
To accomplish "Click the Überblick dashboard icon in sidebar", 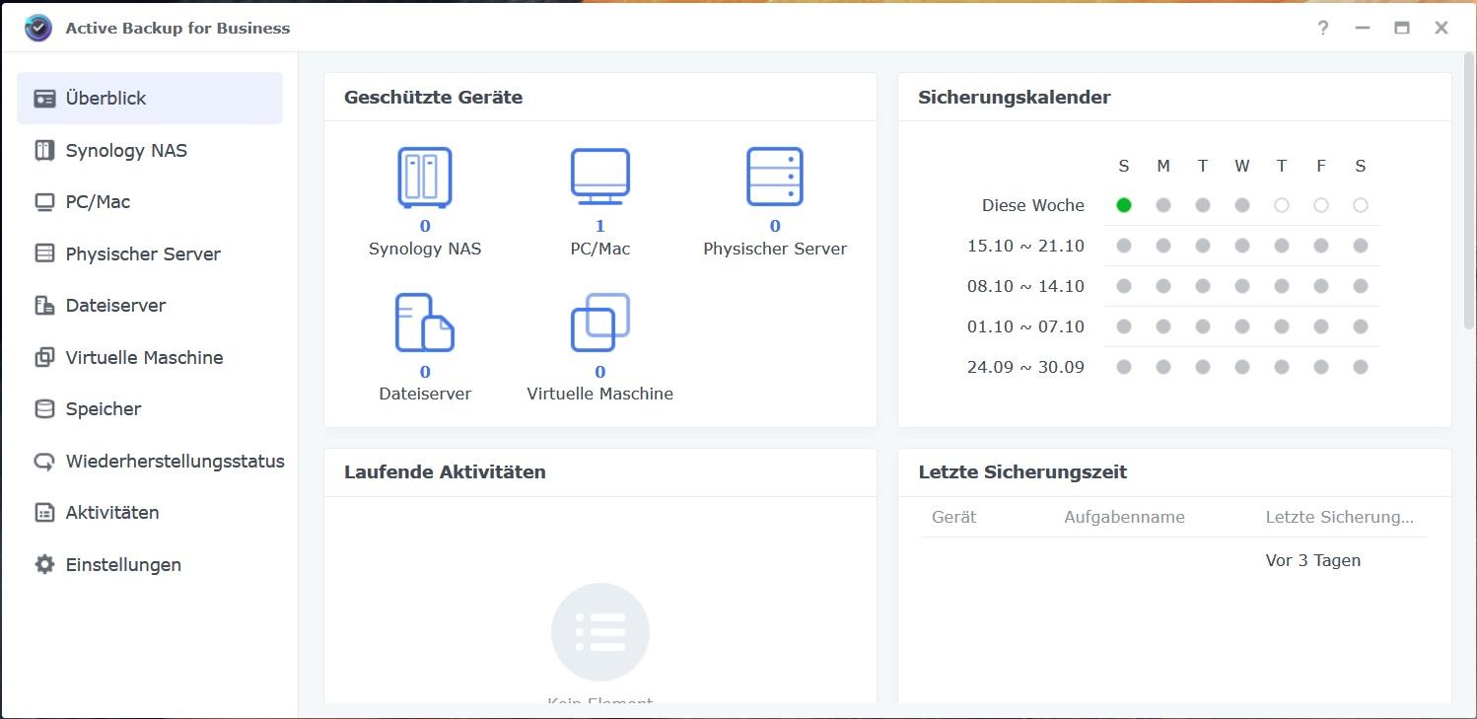I will (x=44, y=98).
